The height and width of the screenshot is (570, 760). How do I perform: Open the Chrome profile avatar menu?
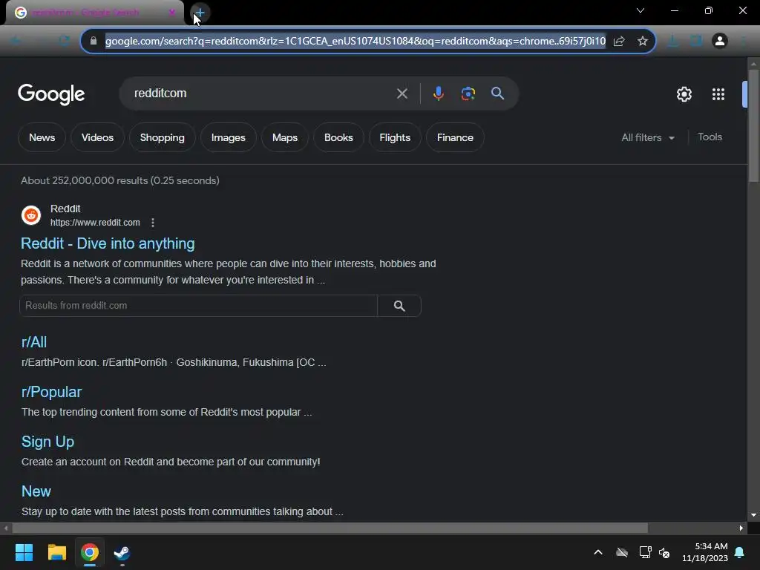720,41
